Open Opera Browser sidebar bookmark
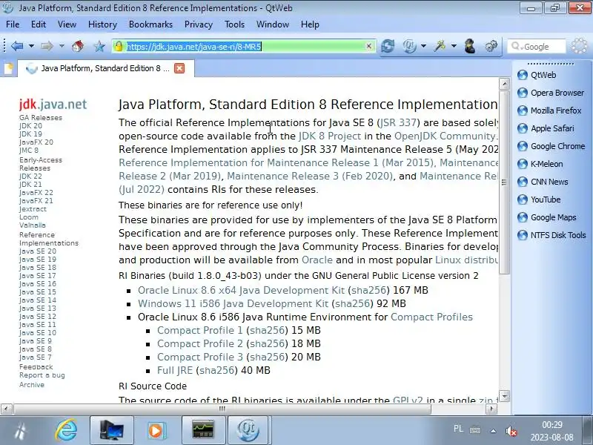 point(551,93)
